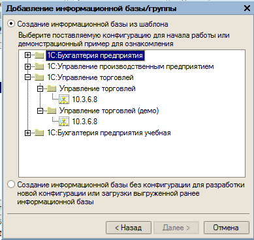Select the 1С:Управление производственным предприятием label
254x240 pixels.
point(131,66)
